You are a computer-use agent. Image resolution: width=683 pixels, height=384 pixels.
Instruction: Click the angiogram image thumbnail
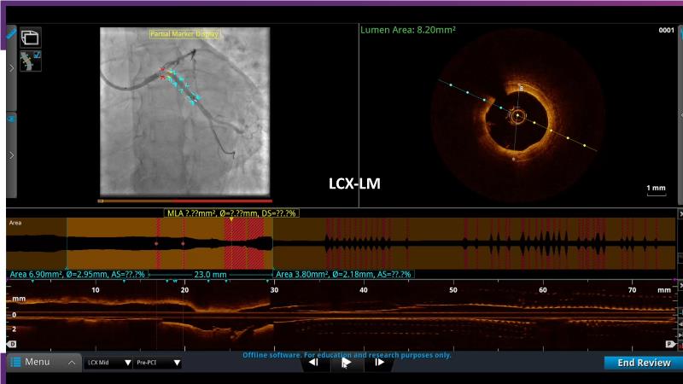tap(184, 111)
